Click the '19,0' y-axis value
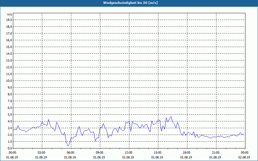This screenshot has height=161, width=258. (x=9, y=20)
